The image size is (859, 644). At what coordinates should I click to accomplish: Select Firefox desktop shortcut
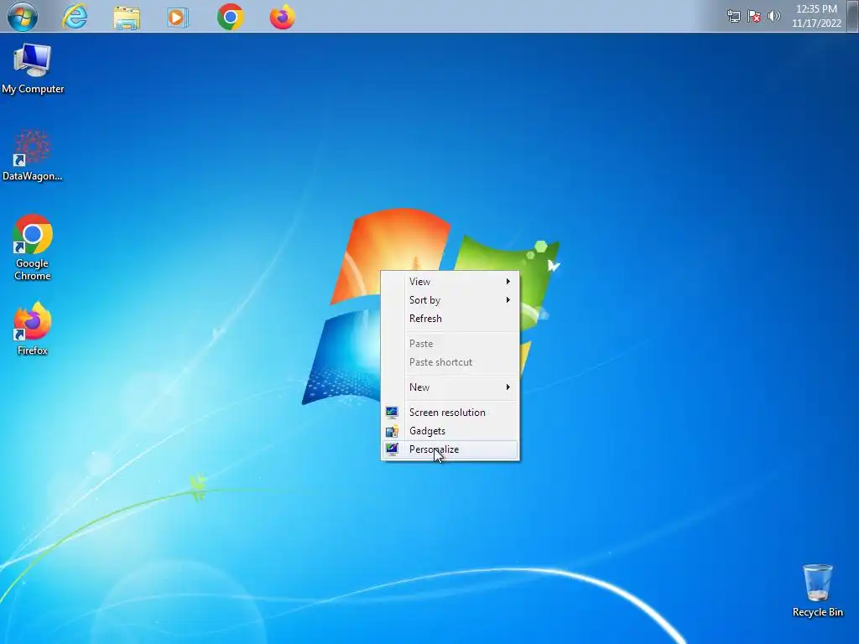point(33,329)
